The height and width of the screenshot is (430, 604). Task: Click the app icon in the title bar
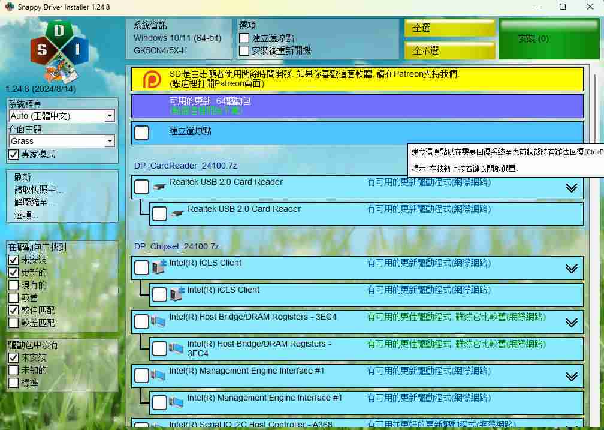(x=8, y=7)
